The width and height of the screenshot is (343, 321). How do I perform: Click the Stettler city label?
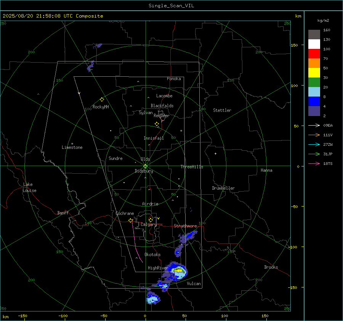point(222,110)
